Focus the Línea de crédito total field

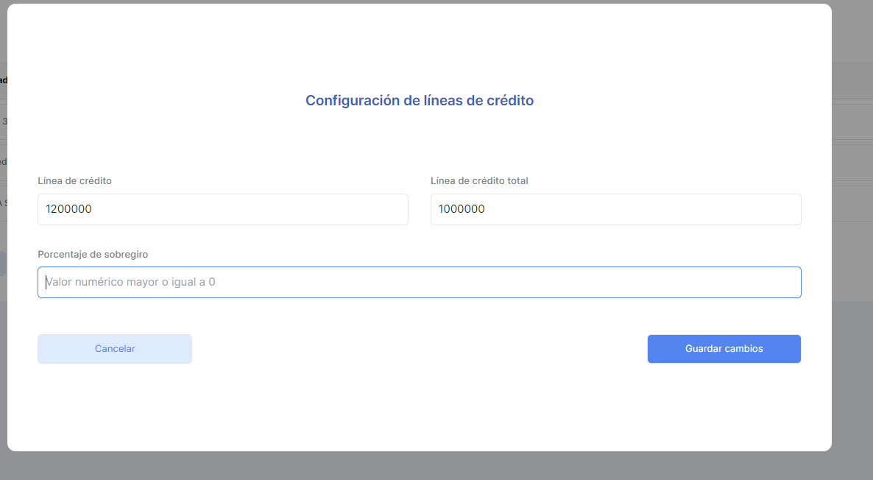click(616, 209)
